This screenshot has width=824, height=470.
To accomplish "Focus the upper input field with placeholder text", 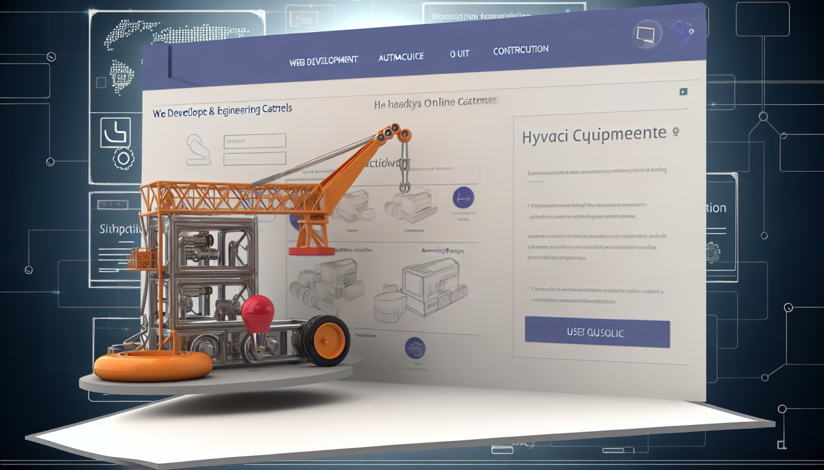I will (255, 141).
